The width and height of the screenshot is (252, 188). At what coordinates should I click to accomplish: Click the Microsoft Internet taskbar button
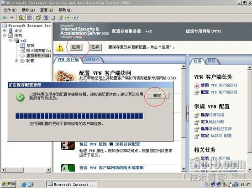pyautogui.click(x=72, y=184)
